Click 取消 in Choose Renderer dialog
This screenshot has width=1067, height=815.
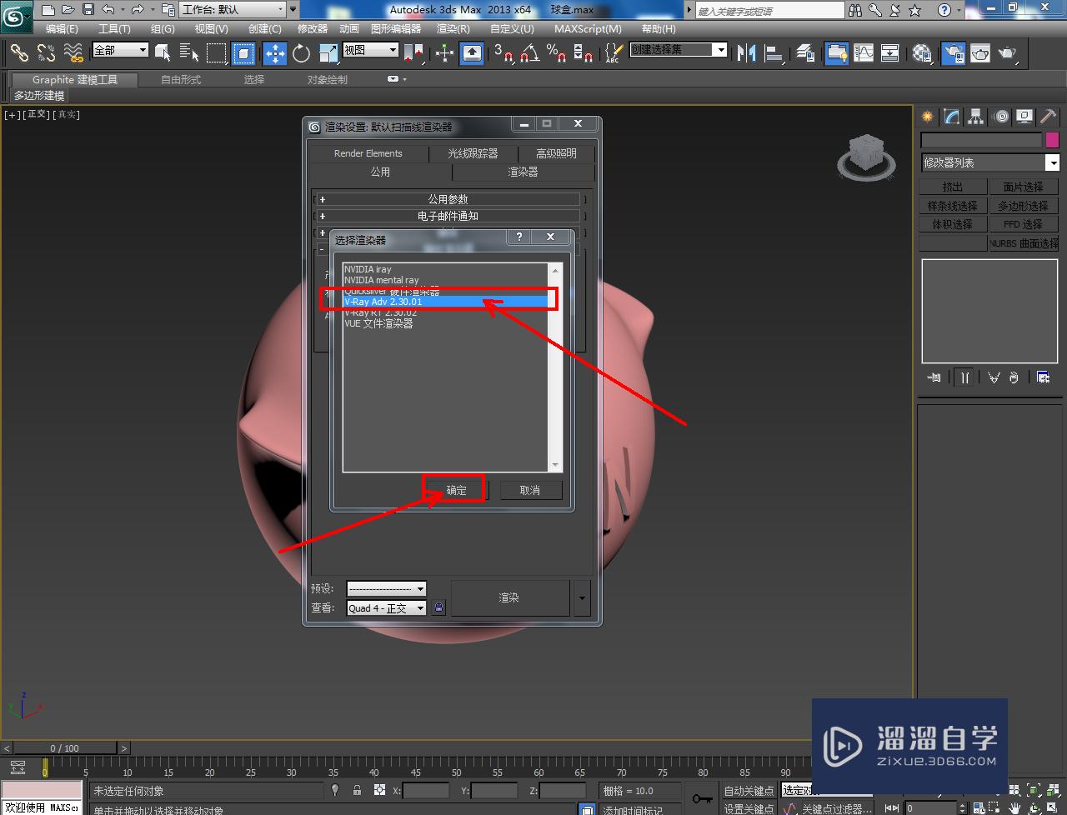click(x=530, y=490)
